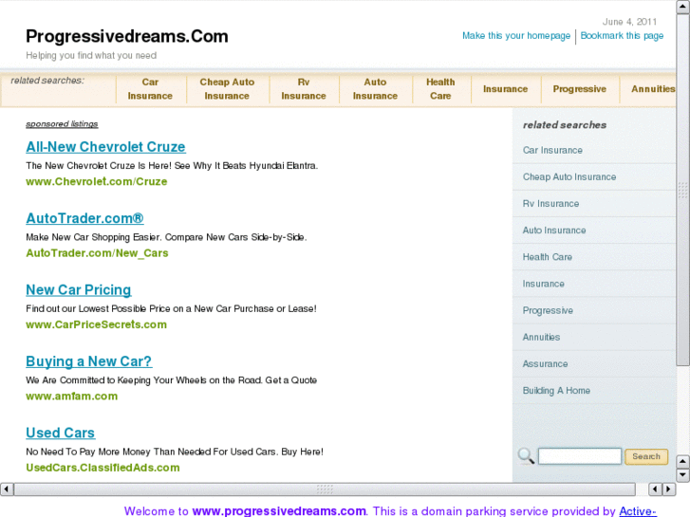Click the horizontal scrollbar left arrow at far left
This screenshot has height=517, width=690.
pos(7,489)
